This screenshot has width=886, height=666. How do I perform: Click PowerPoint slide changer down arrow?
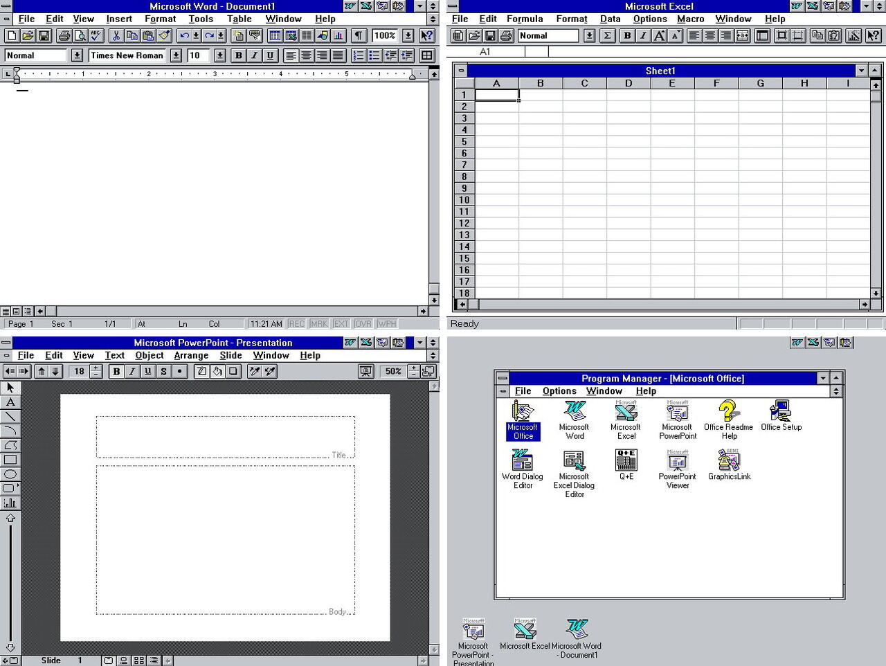click(x=10, y=648)
